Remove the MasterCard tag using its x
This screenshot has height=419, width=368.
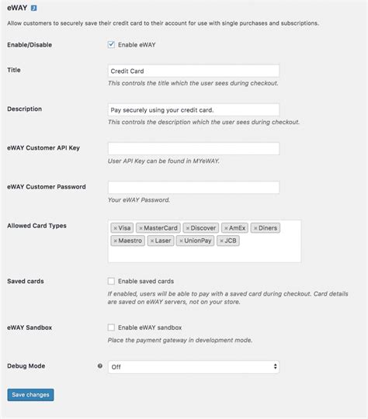(141, 228)
